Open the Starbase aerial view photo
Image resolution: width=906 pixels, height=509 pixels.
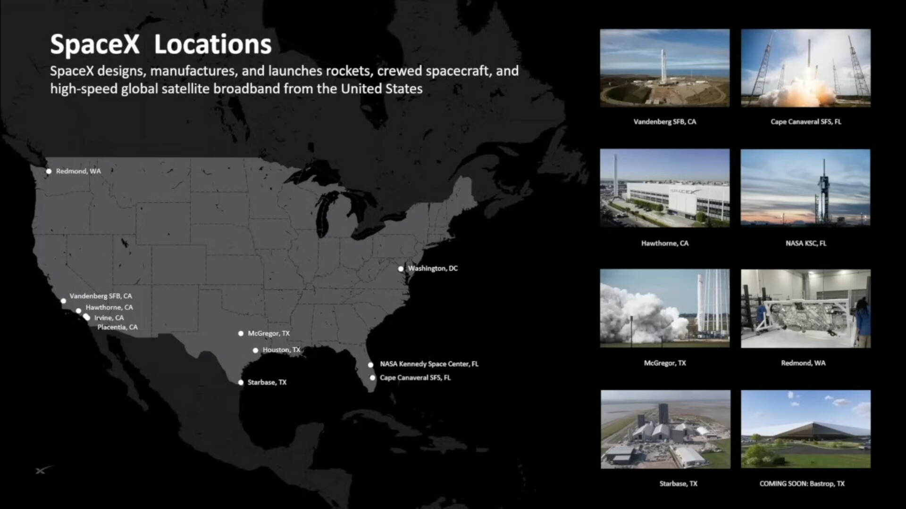point(665,429)
